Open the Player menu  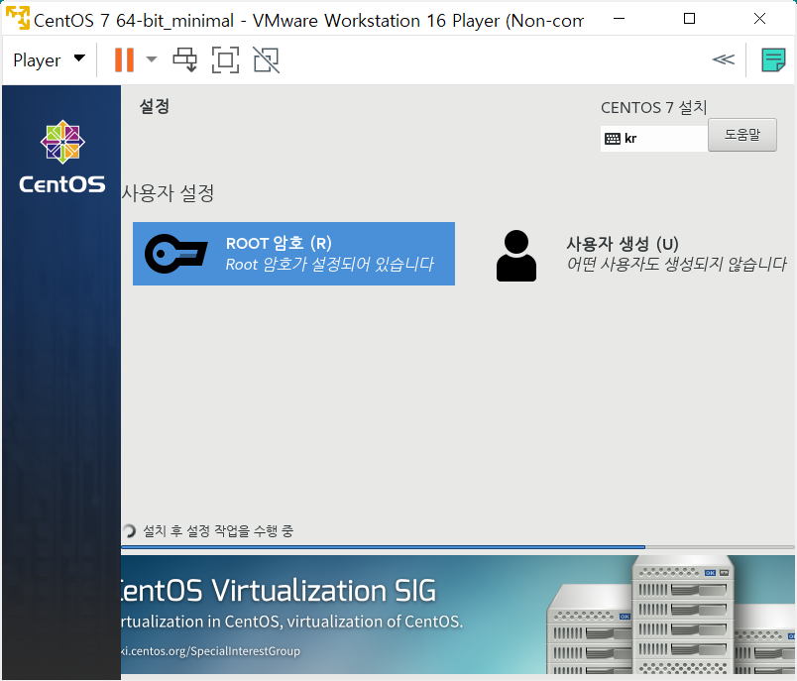[49, 59]
